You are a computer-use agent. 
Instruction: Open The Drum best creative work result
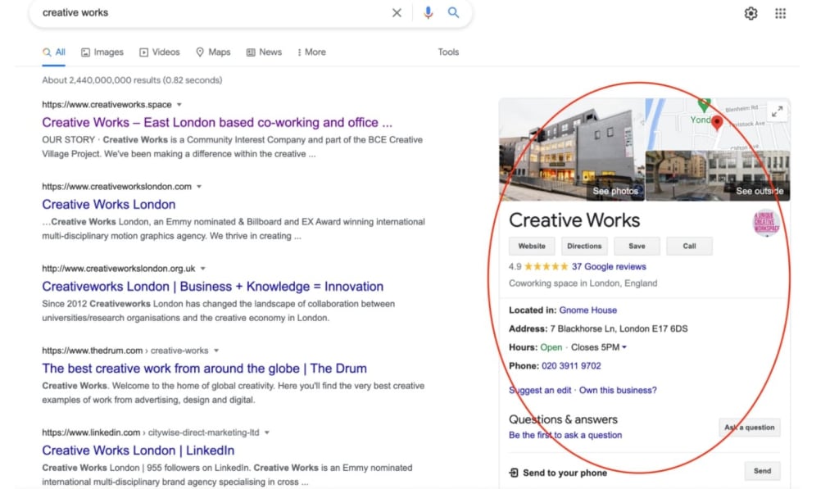click(204, 368)
